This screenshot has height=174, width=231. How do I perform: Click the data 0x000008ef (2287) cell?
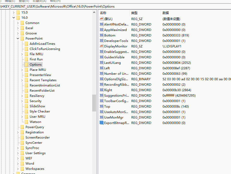tap(176, 68)
